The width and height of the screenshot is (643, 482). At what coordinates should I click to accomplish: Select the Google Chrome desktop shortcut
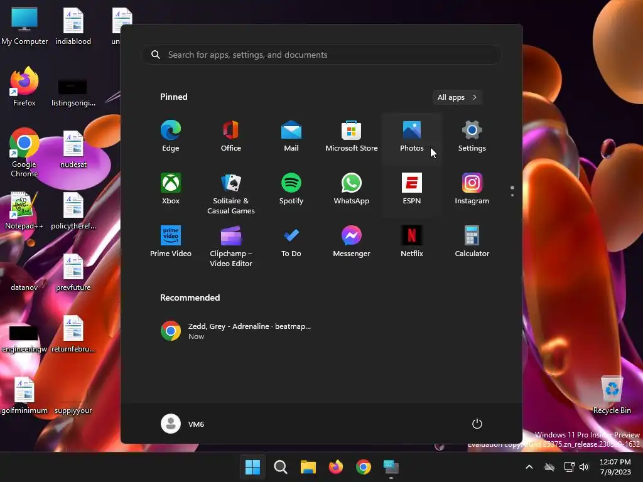[24, 153]
